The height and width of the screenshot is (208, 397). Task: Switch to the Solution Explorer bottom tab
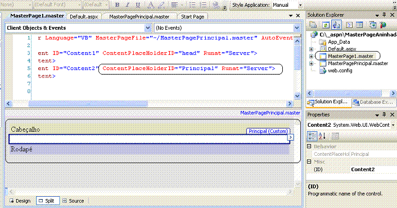328,102
